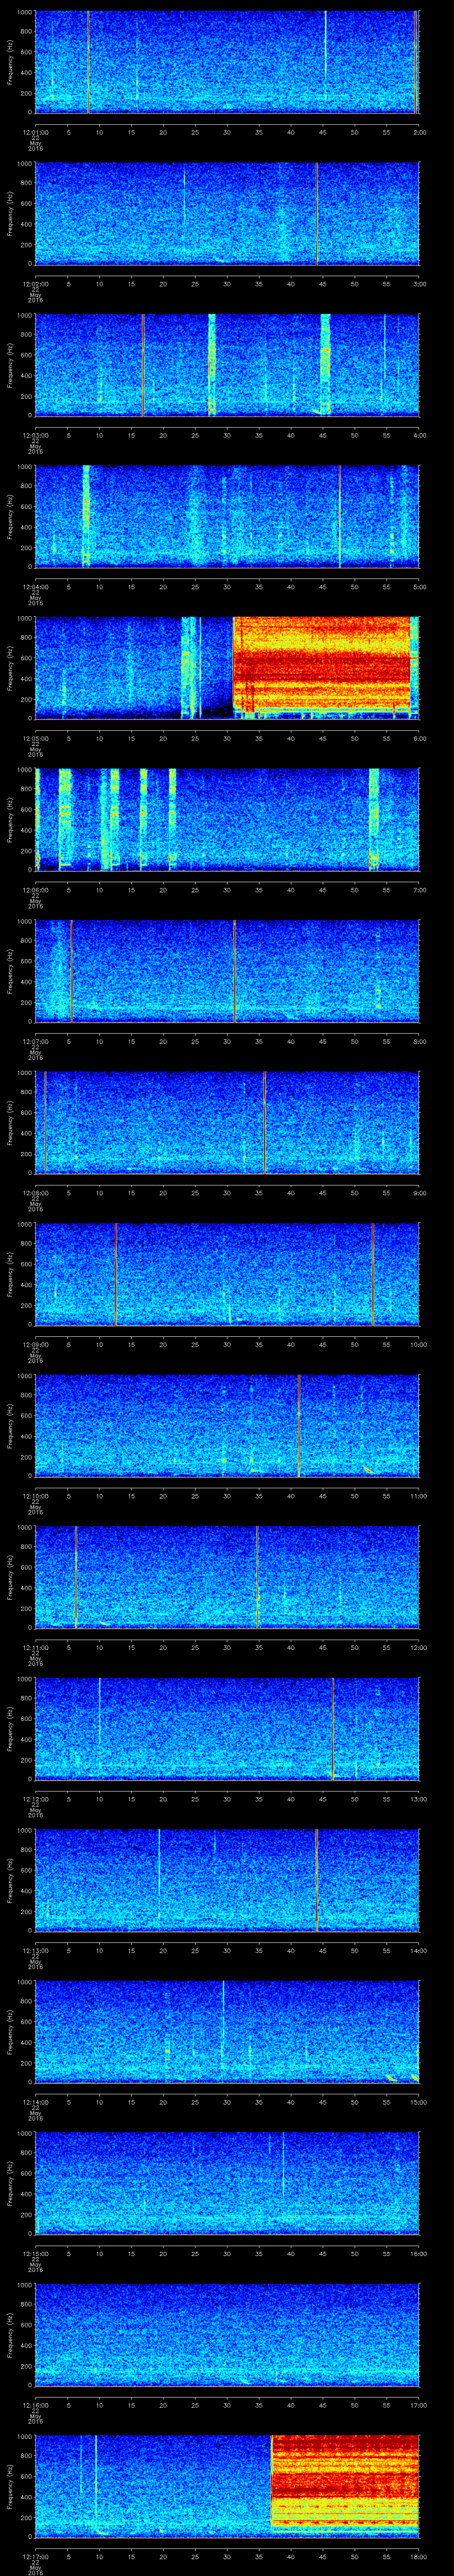Click the '12:08:00' axis timestamp
The height and width of the screenshot is (2576, 454).
click(x=35, y=1193)
